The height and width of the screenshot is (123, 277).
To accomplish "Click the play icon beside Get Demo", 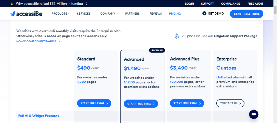I will tap(204, 14).
